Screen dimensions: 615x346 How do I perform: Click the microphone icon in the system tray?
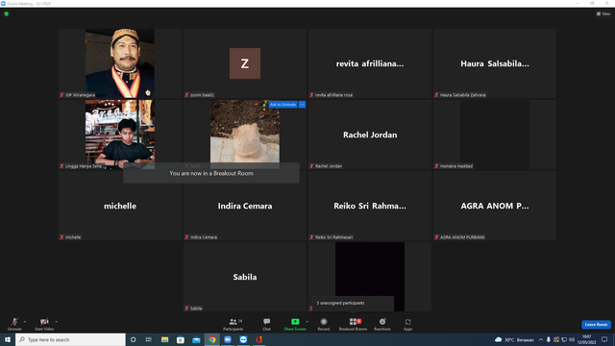[549, 339]
